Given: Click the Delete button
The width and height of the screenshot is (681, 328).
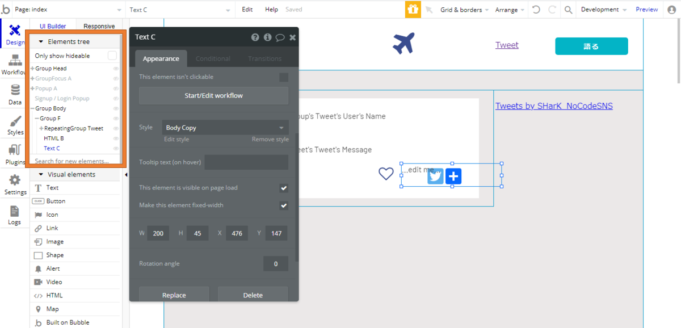Looking at the screenshot, I should [x=253, y=295].
